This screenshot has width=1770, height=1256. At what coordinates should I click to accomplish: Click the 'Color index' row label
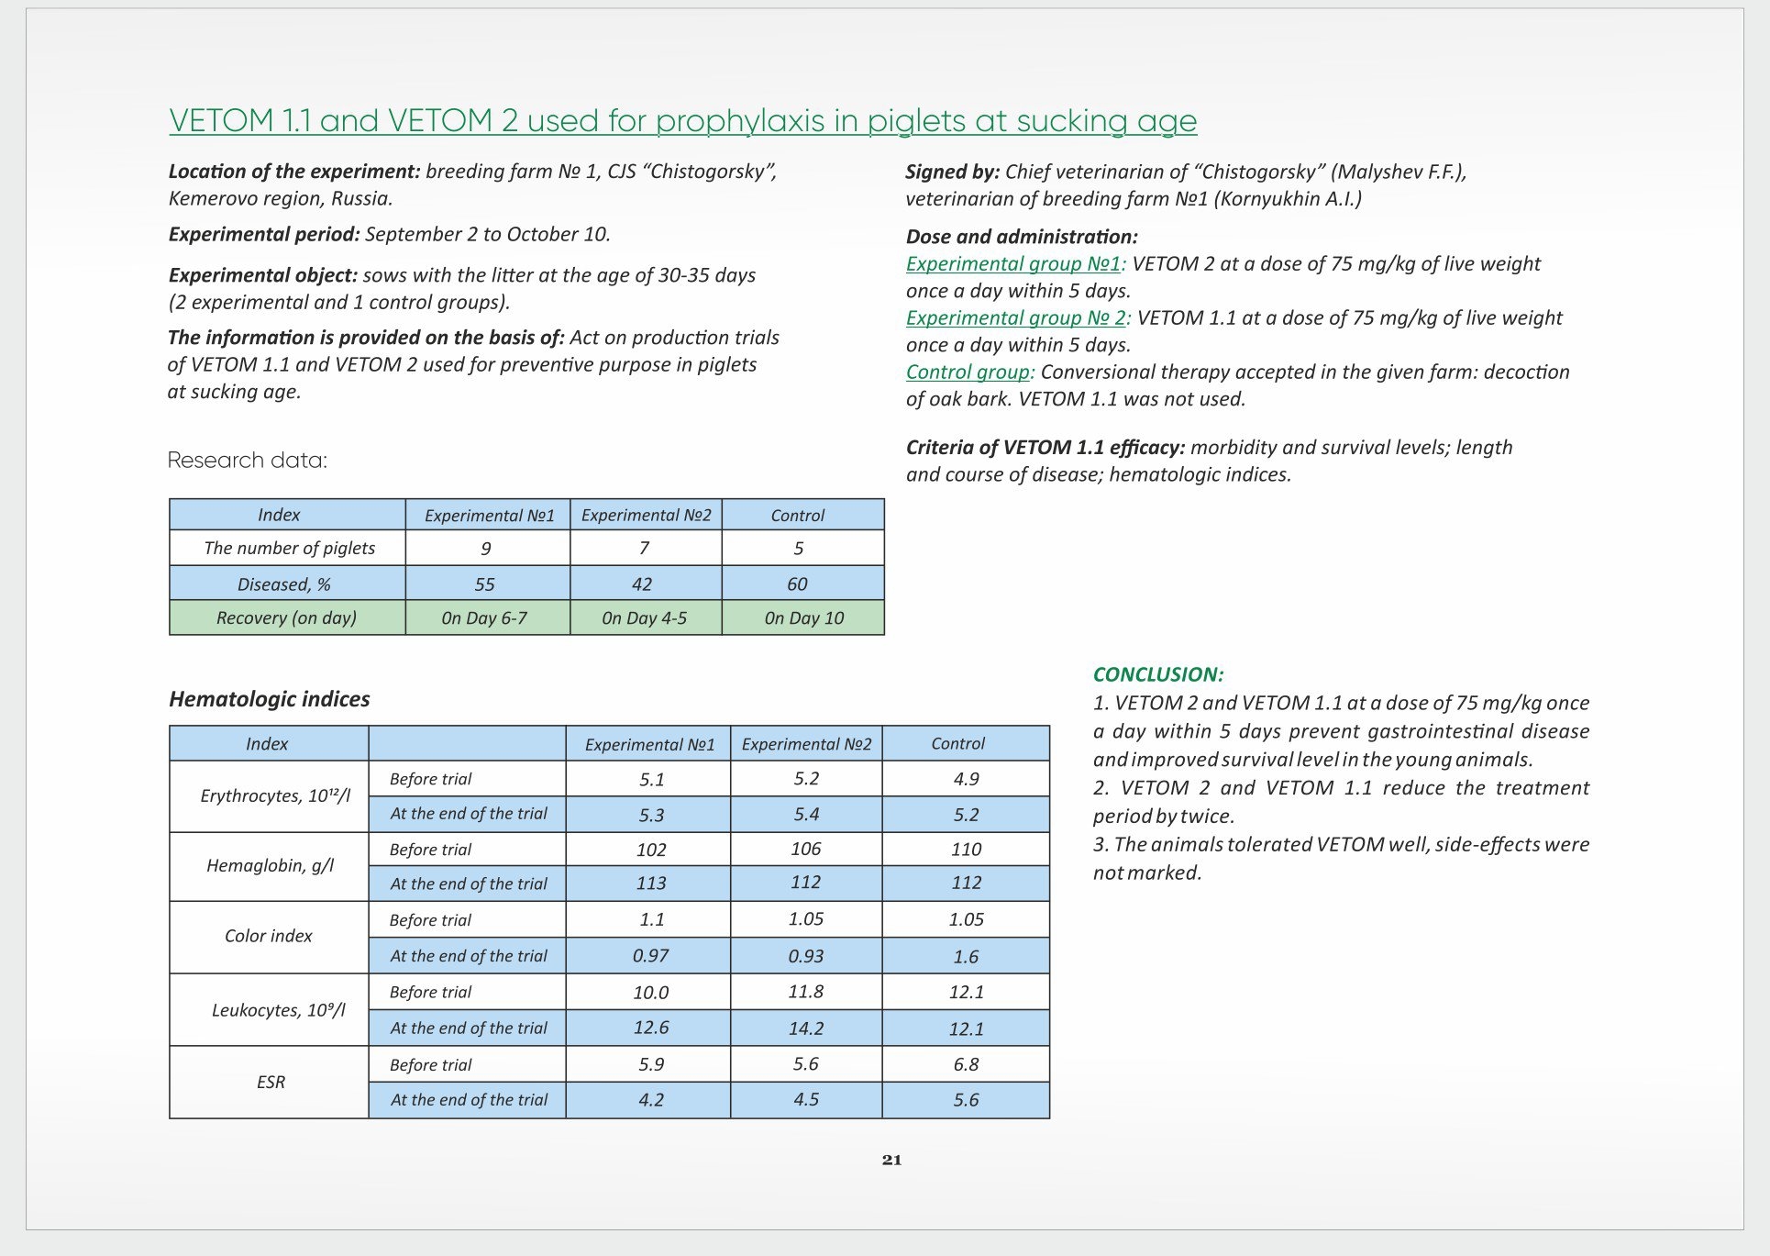click(269, 936)
